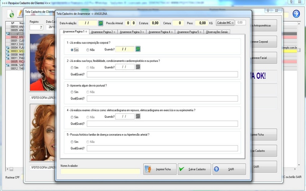Viewport: 306px width, 191px height.
Task: Click IMC result field
Action: pos(240,23)
